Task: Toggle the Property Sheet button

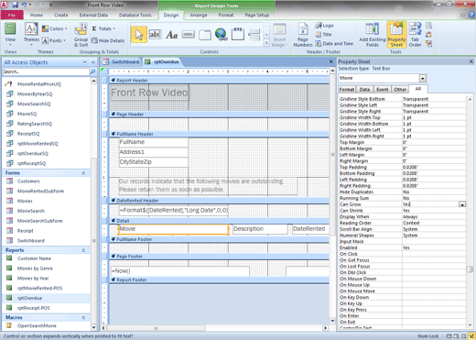Action: [x=396, y=35]
